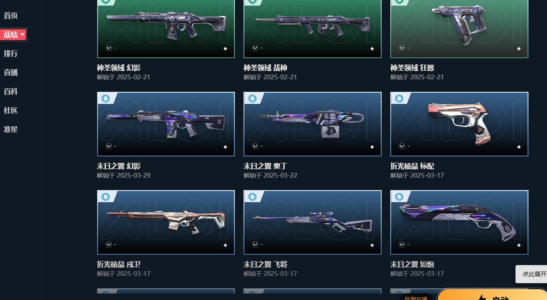This screenshot has height=300, width=547.
Task: Click the Valorant points icon on 神圣领域 战神 card
Action: [x=255, y=48]
